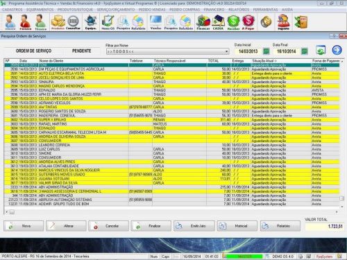Open the CADASTROS menu

(x=12, y=10)
